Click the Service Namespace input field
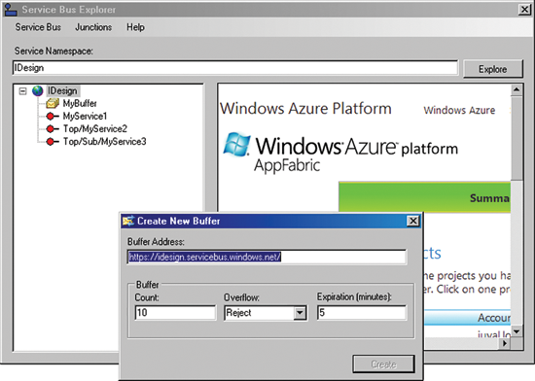The image size is (535, 381). pos(235,68)
